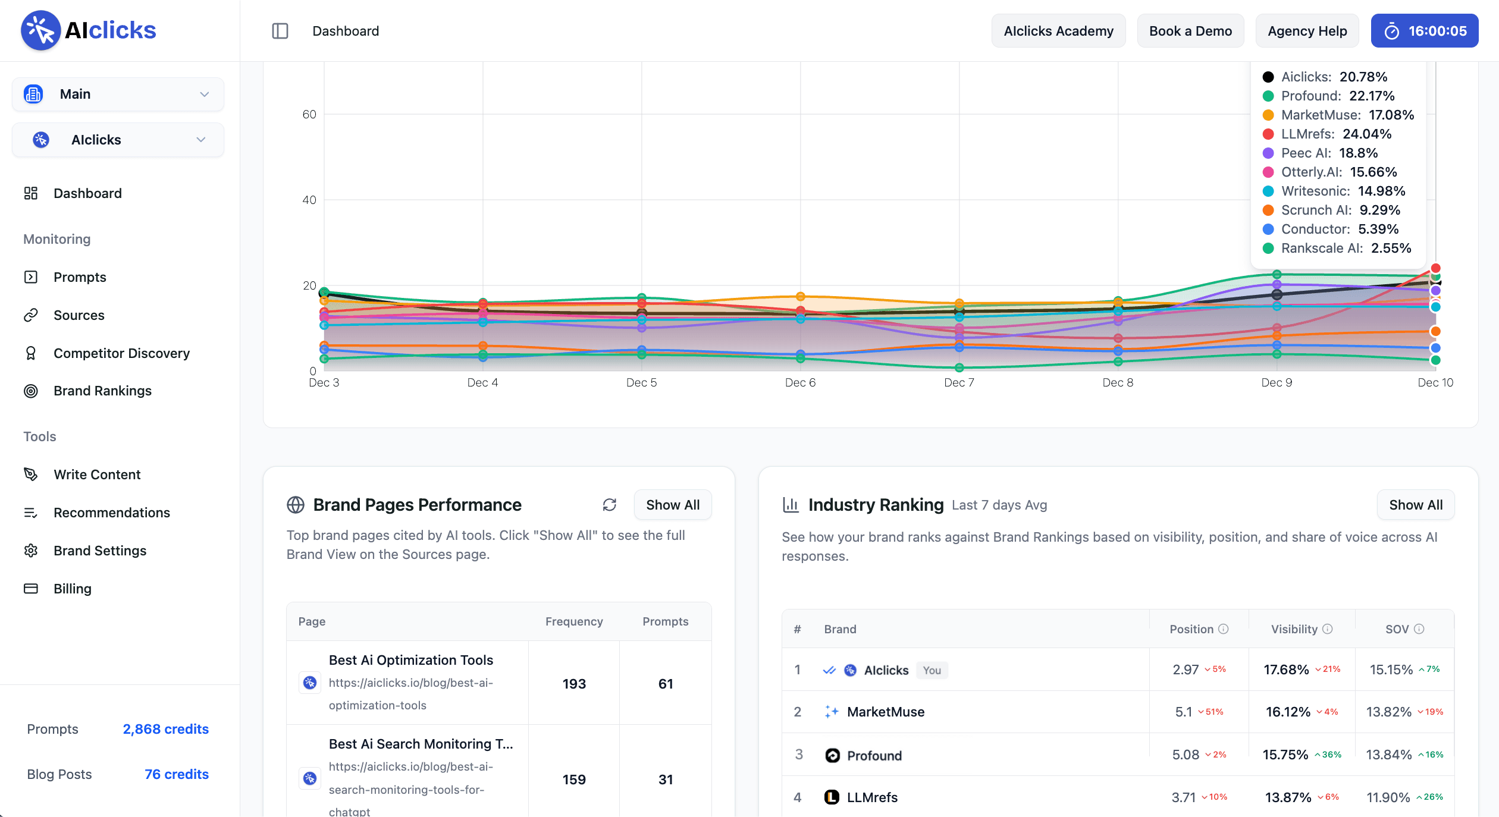Click the AIclicks logo in top left
Screen dimensions: 1499x817
coord(89,30)
